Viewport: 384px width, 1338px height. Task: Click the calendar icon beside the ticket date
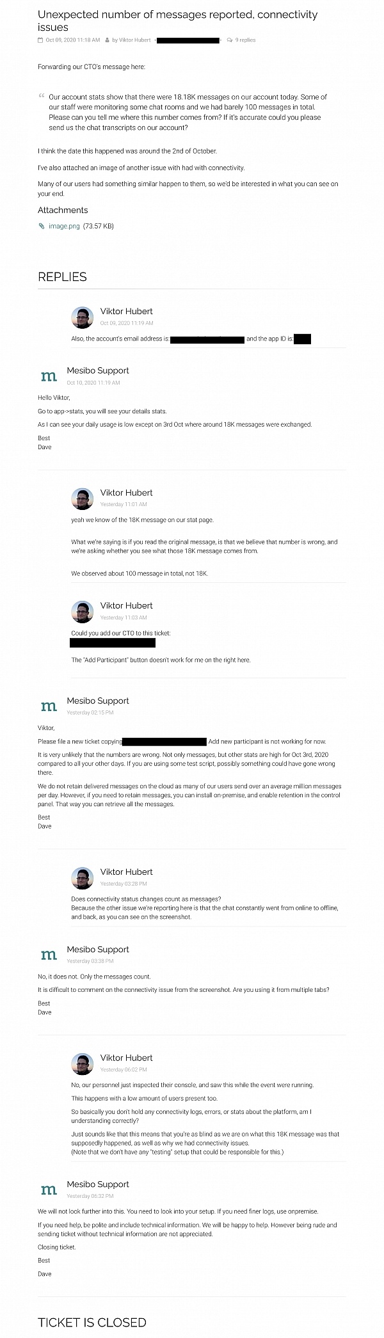click(x=41, y=40)
